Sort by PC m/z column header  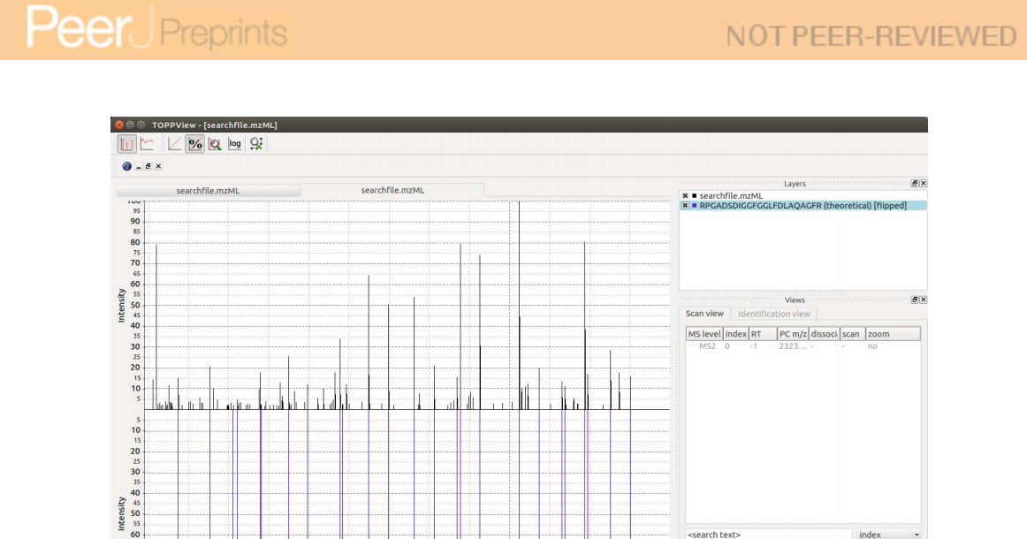[x=793, y=334]
